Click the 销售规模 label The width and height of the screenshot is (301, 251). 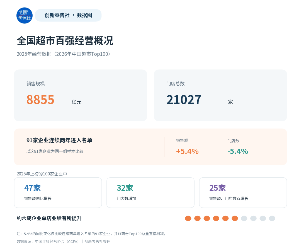36,84
